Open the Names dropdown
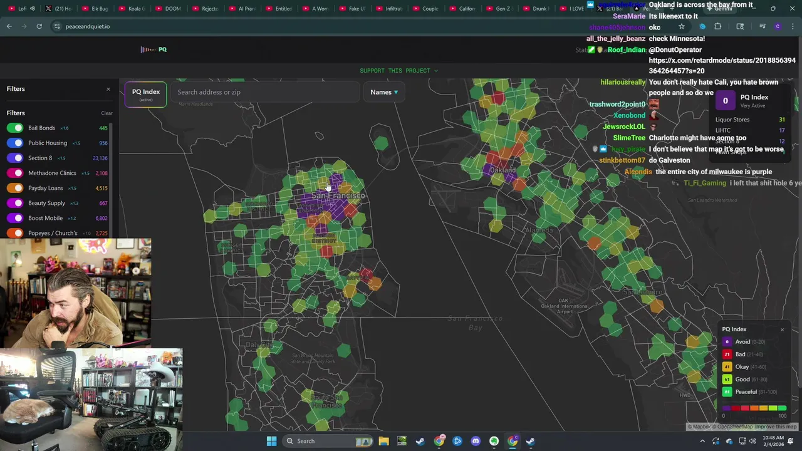The width and height of the screenshot is (802, 451). [x=384, y=92]
